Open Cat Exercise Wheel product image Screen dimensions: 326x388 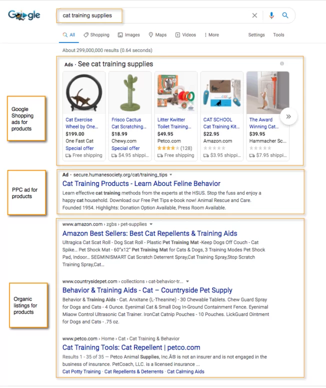tap(83, 93)
